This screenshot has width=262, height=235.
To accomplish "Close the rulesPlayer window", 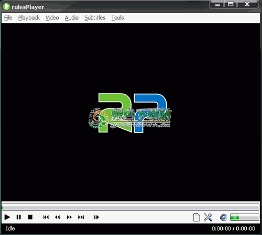I will (x=247, y=4).
